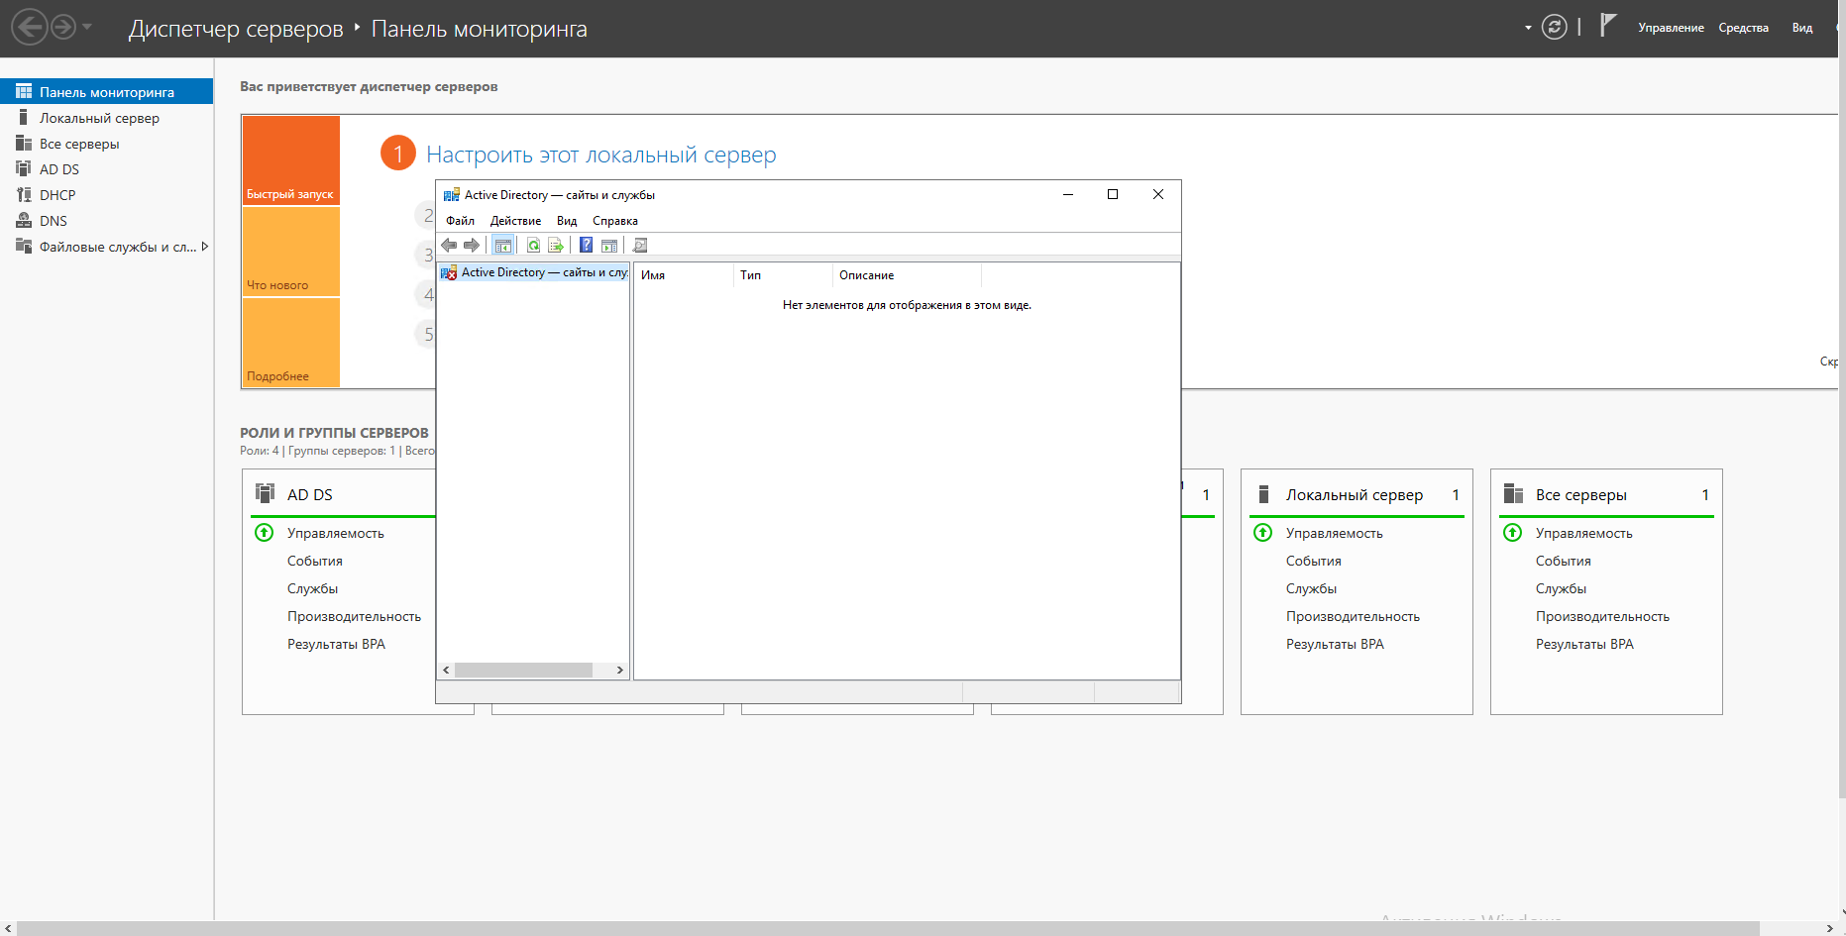The height and width of the screenshot is (936, 1846).
Task: Click the Локальный сервер tile header icon
Action: [x=1263, y=493]
